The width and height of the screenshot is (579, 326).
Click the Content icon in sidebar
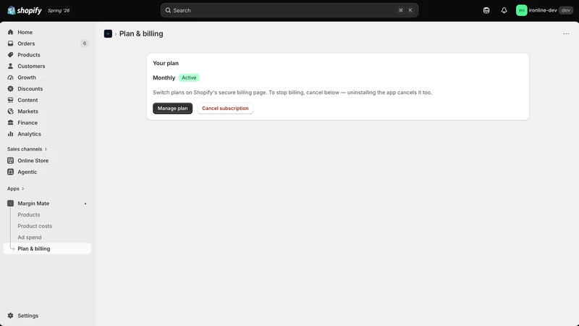point(10,100)
